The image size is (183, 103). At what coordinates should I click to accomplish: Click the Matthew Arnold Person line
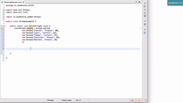point(40,40)
